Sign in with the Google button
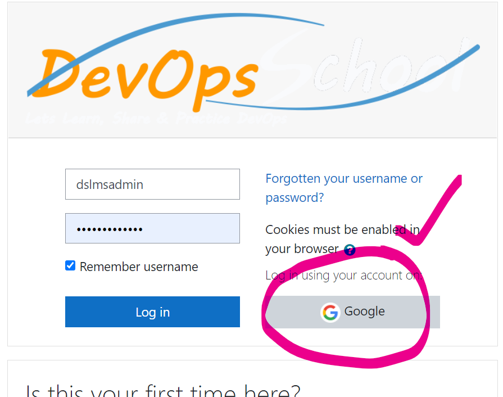The height and width of the screenshot is (397, 503). 352,312
